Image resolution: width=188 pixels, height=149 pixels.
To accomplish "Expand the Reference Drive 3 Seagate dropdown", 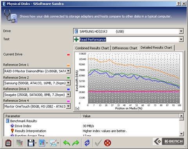I will pos(68,95).
